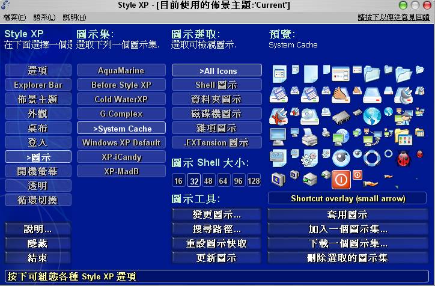Select the large network user with monitors icon

(403, 117)
